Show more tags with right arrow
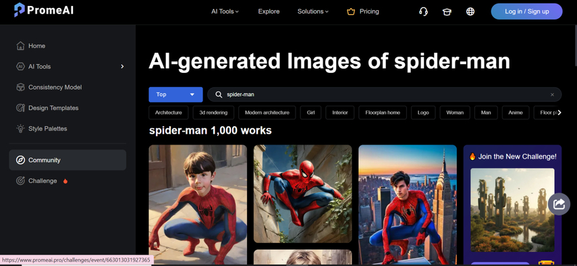This screenshot has width=577, height=266. tap(559, 113)
